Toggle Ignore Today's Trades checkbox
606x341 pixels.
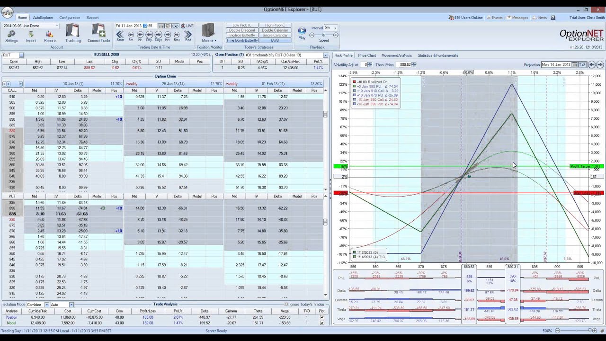coord(286,304)
